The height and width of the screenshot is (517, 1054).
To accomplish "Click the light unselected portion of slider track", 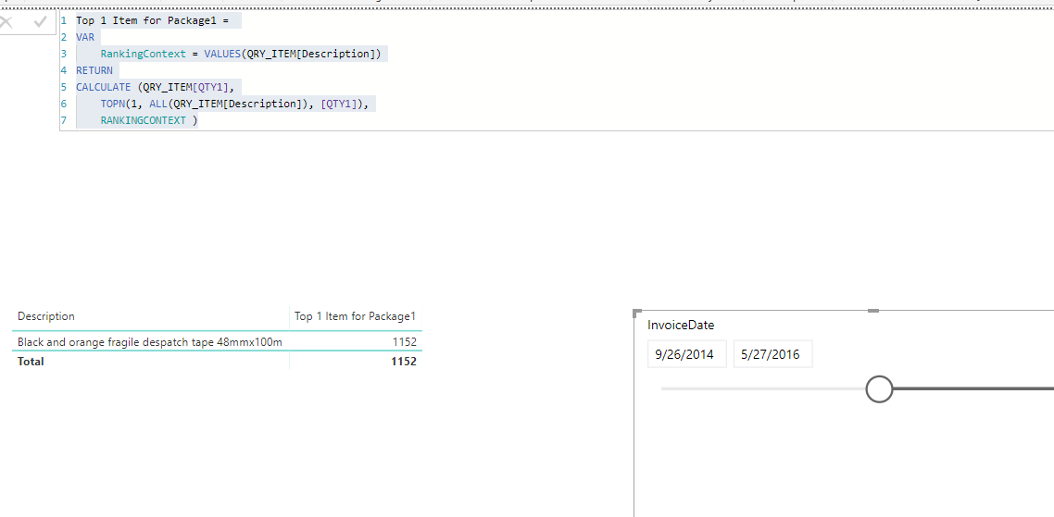I will (x=763, y=388).
